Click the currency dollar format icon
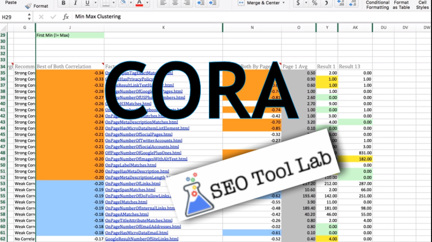Image resolution: width=432 pixels, height=242 pixels. (298, 3)
